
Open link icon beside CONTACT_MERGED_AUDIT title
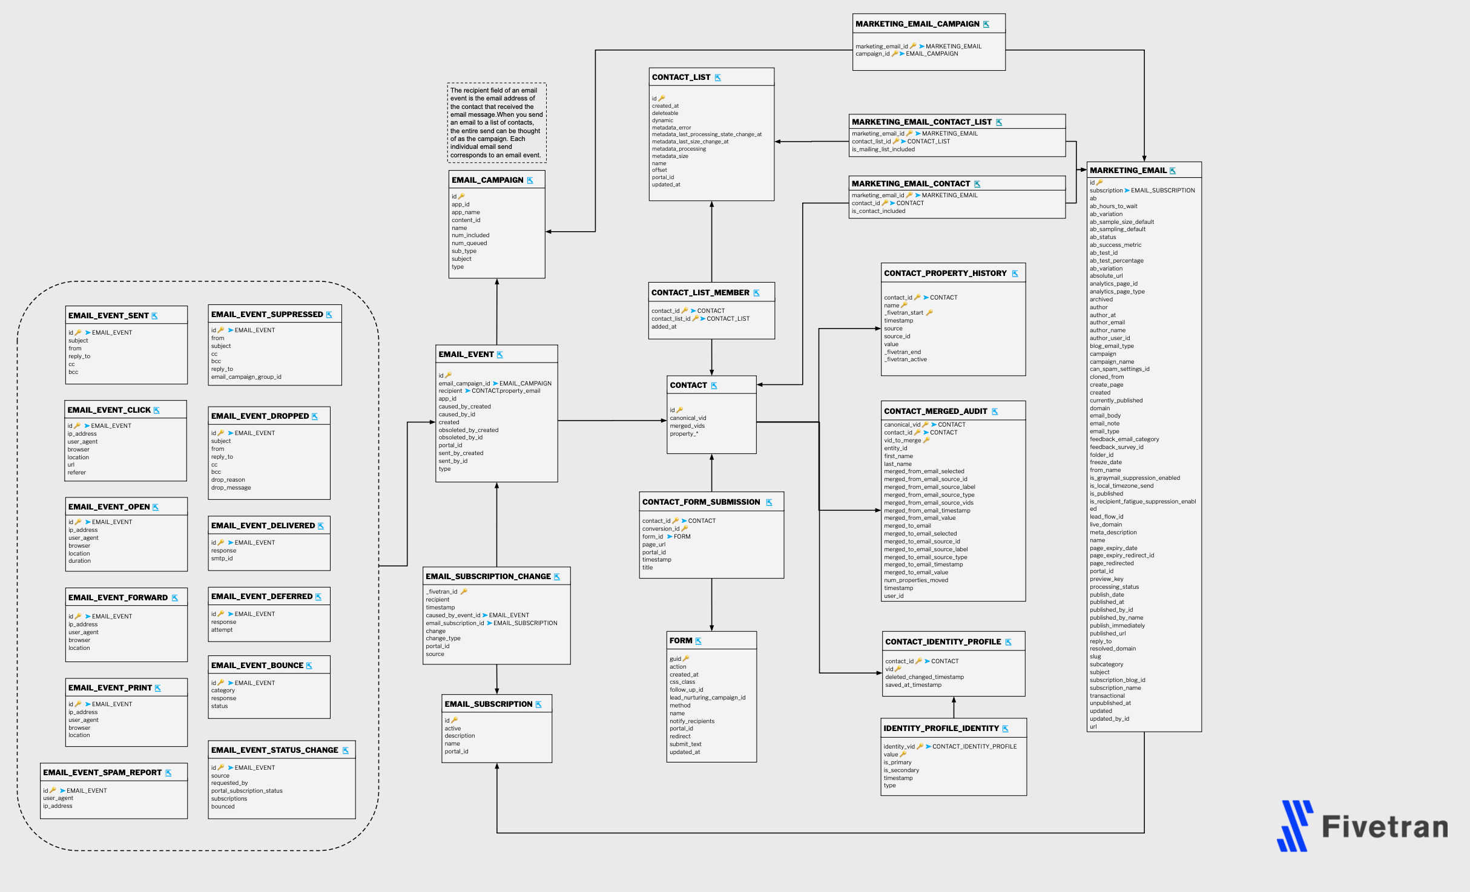995,412
